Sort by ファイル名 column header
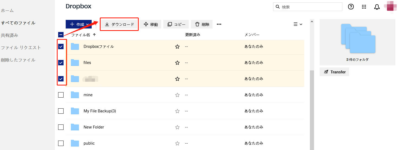404x150 pixels. (x=81, y=35)
